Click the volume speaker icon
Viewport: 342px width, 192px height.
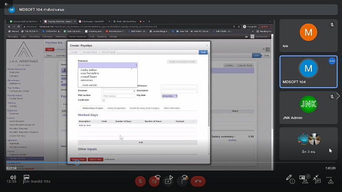[13, 177]
